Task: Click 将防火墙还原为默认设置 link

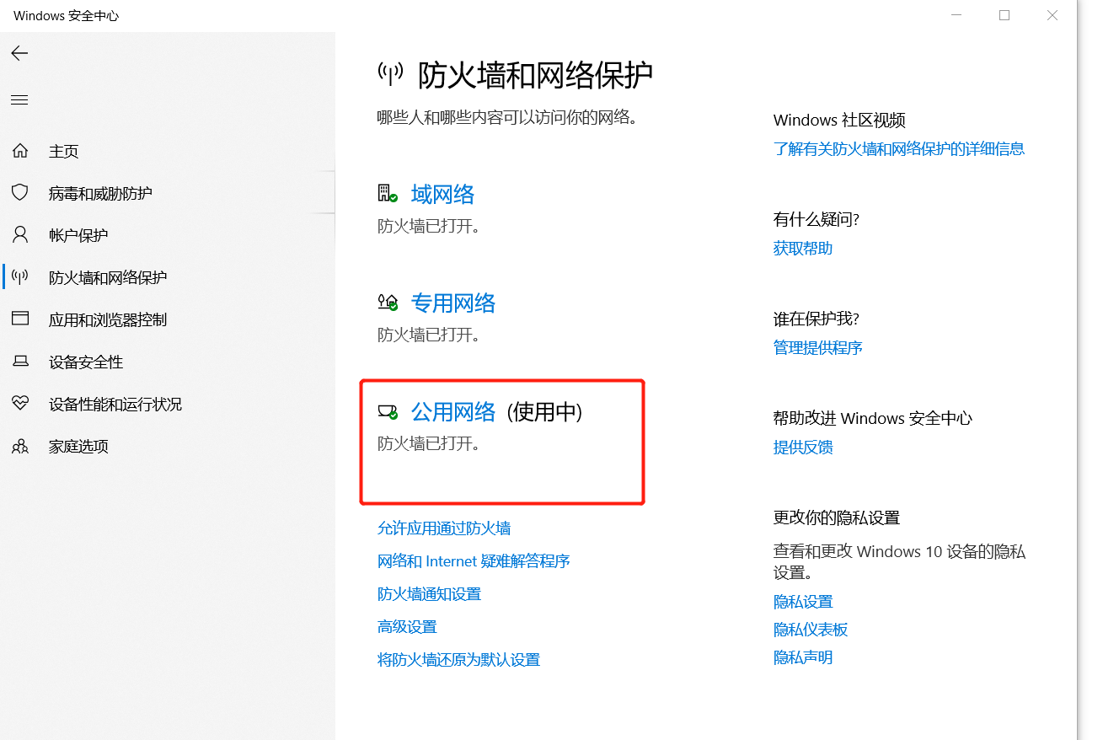Action: pyautogui.click(x=458, y=660)
